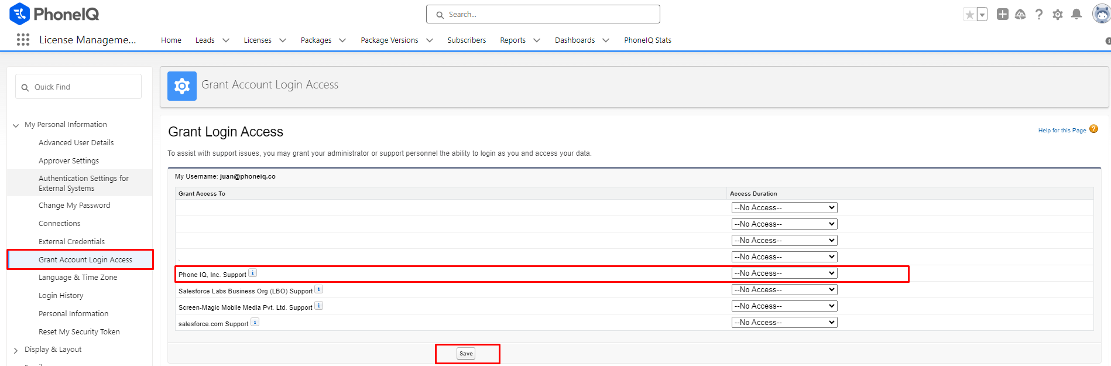The width and height of the screenshot is (1111, 366).
Task: Open access duration dropdown for Salesforce Labs Business Org Support
Action: (x=784, y=289)
